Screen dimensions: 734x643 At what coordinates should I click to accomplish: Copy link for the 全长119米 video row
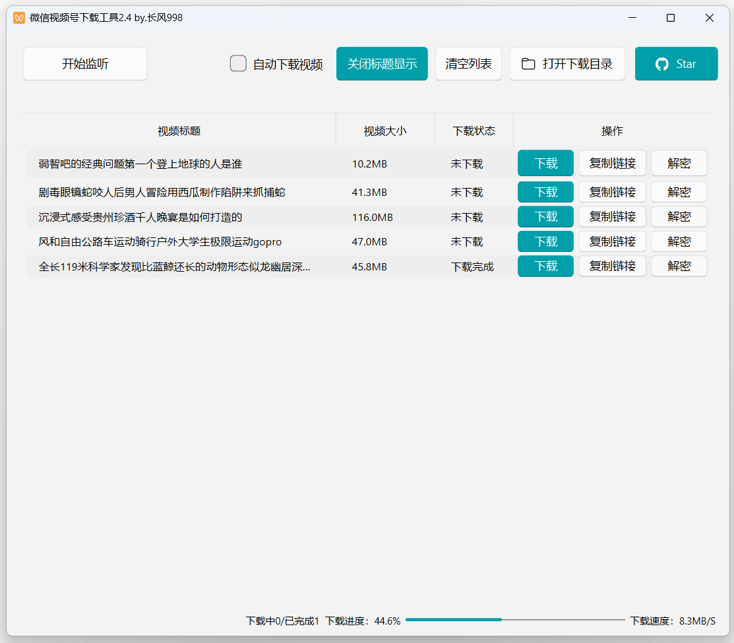612,266
